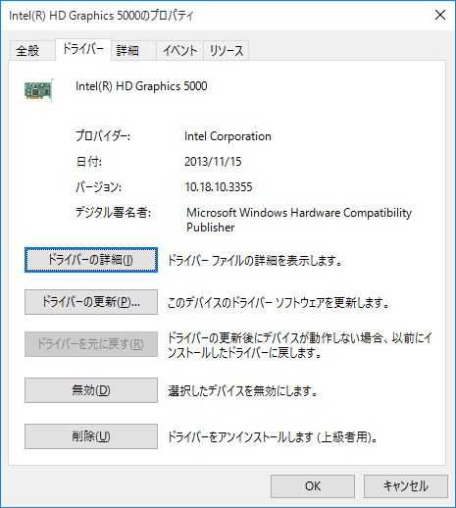
Task: Click the 日付: label
Action: 89,162
